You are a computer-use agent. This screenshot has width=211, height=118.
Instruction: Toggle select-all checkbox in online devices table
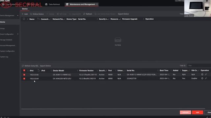24,70
